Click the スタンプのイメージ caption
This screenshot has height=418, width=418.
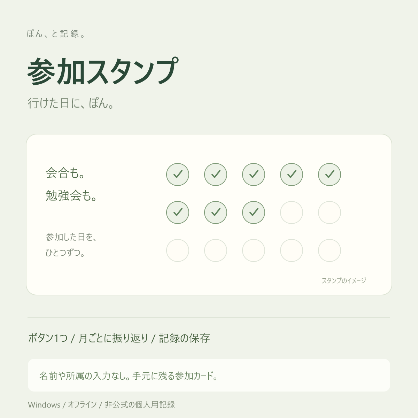344,280
